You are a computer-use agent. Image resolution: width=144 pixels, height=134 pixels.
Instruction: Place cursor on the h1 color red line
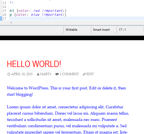[38, 11]
